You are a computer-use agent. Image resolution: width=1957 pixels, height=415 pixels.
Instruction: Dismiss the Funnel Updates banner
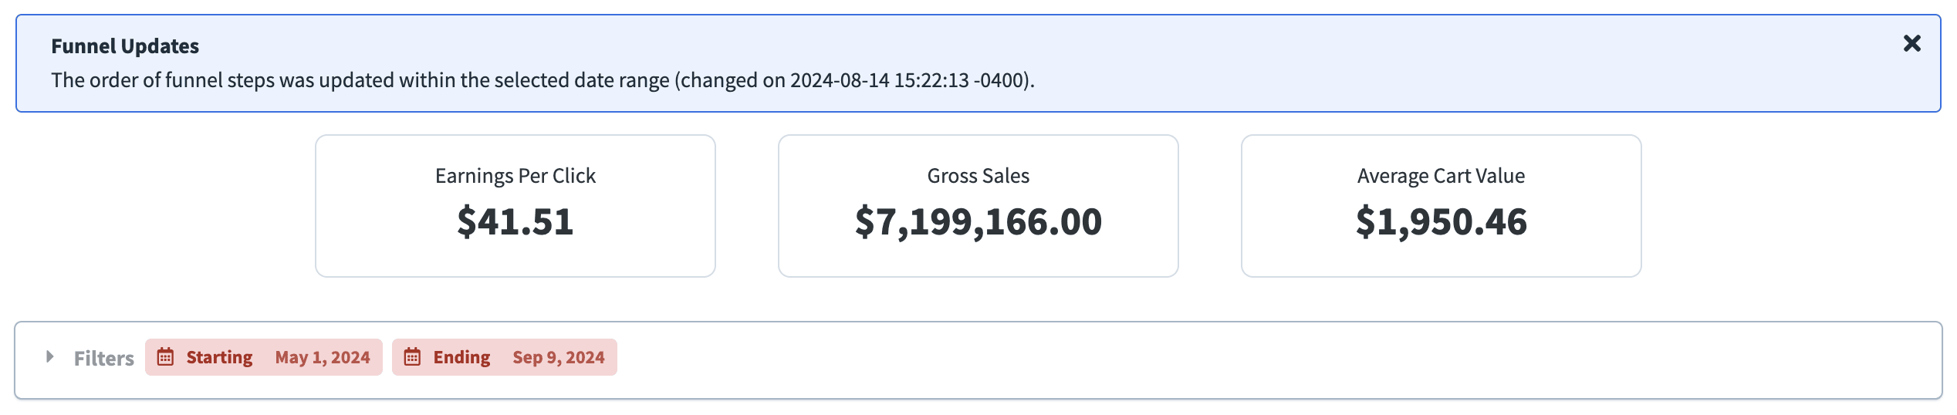point(1911,43)
